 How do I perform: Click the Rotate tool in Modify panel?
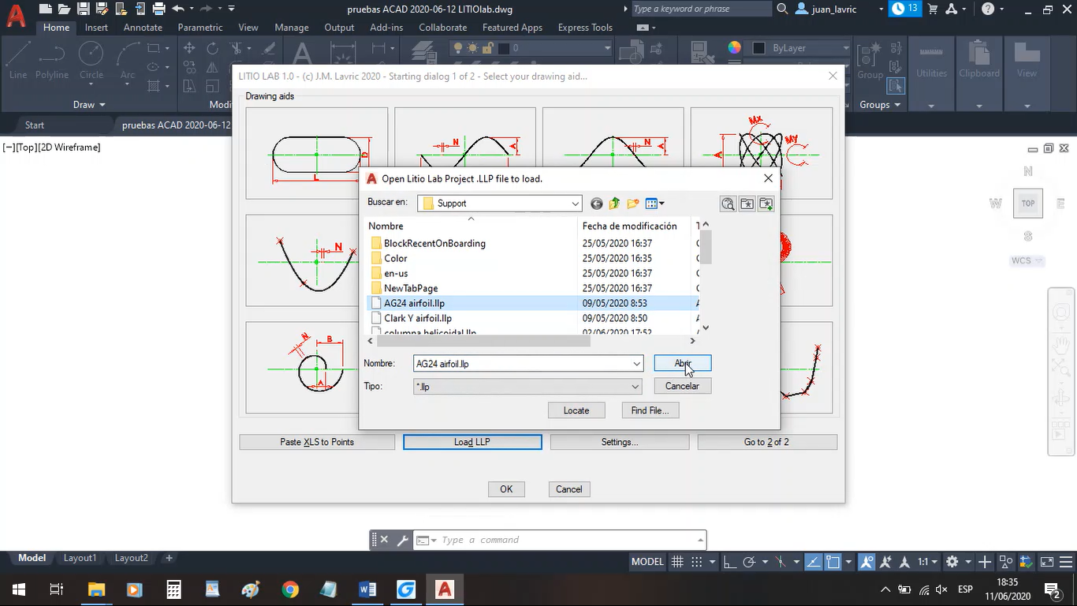click(212, 49)
